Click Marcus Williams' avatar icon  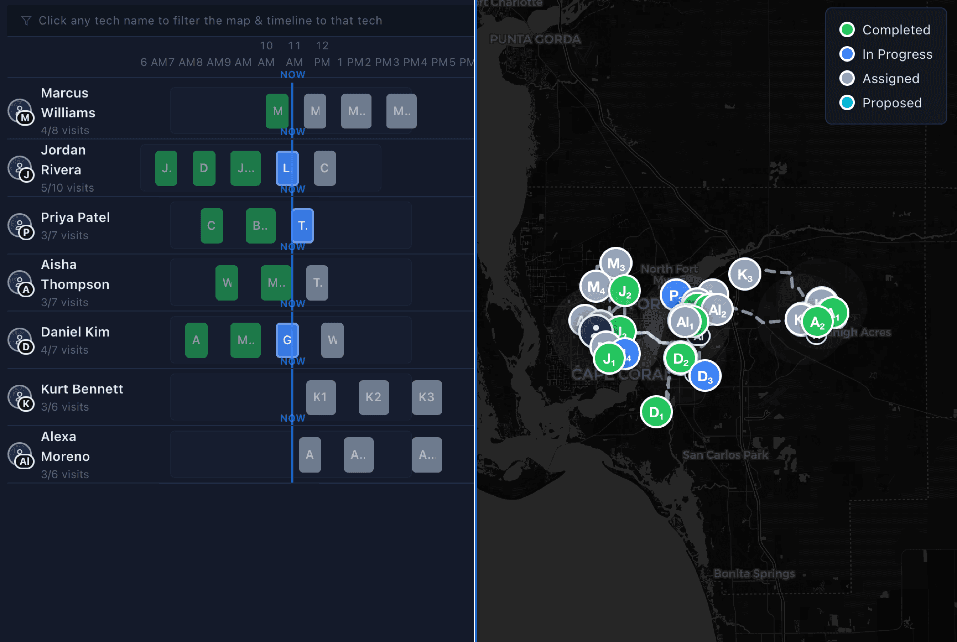click(21, 111)
